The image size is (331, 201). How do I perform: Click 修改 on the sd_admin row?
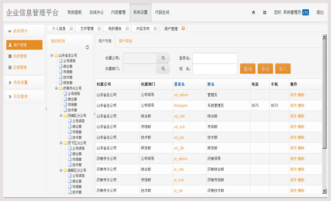pyautogui.click(x=293, y=95)
